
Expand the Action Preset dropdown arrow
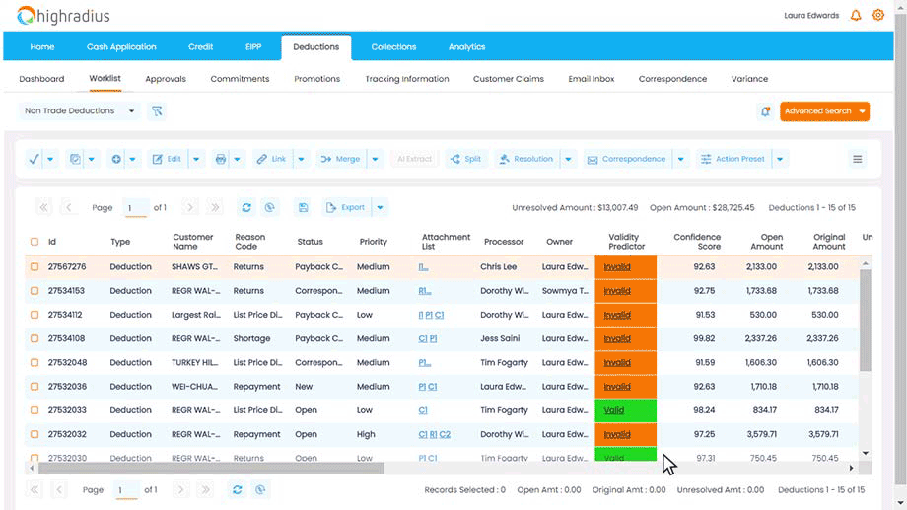[x=780, y=159]
